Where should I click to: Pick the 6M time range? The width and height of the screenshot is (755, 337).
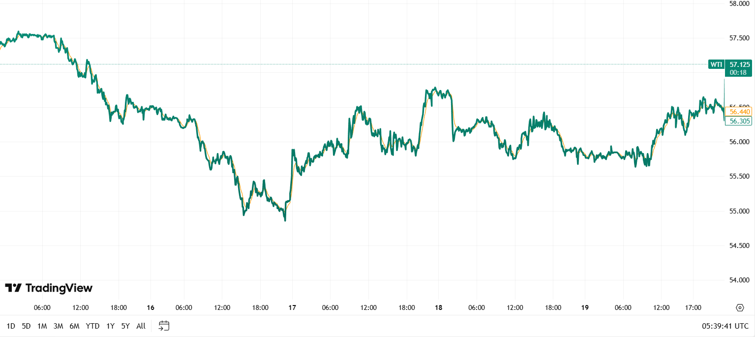[x=74, y=326]
